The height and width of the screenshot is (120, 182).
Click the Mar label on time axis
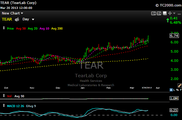132,88
